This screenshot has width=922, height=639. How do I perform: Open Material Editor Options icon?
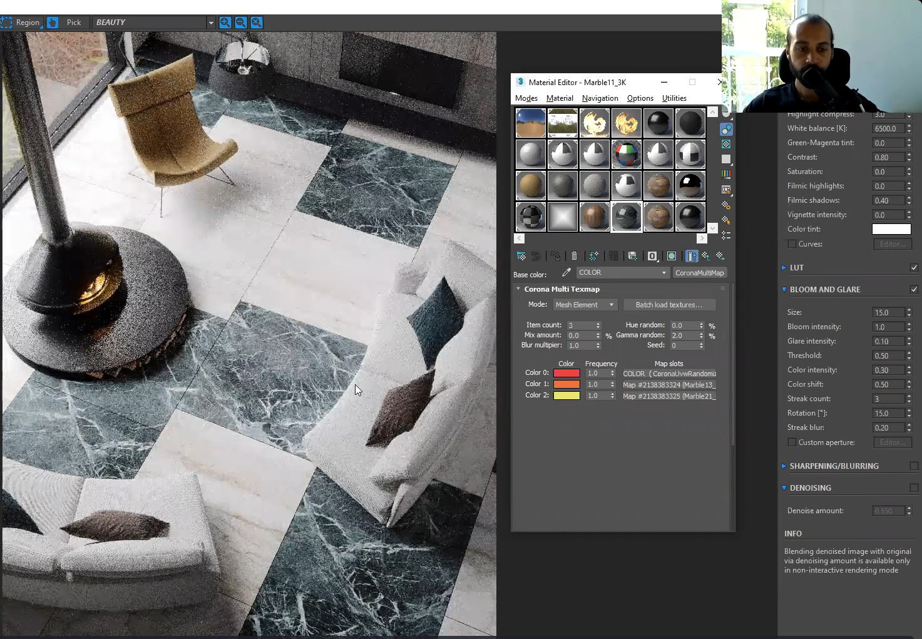726,205
